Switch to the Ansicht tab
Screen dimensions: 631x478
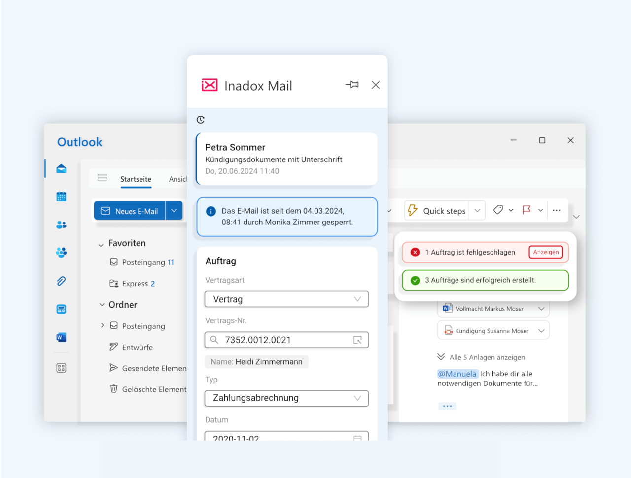(178, 179)
